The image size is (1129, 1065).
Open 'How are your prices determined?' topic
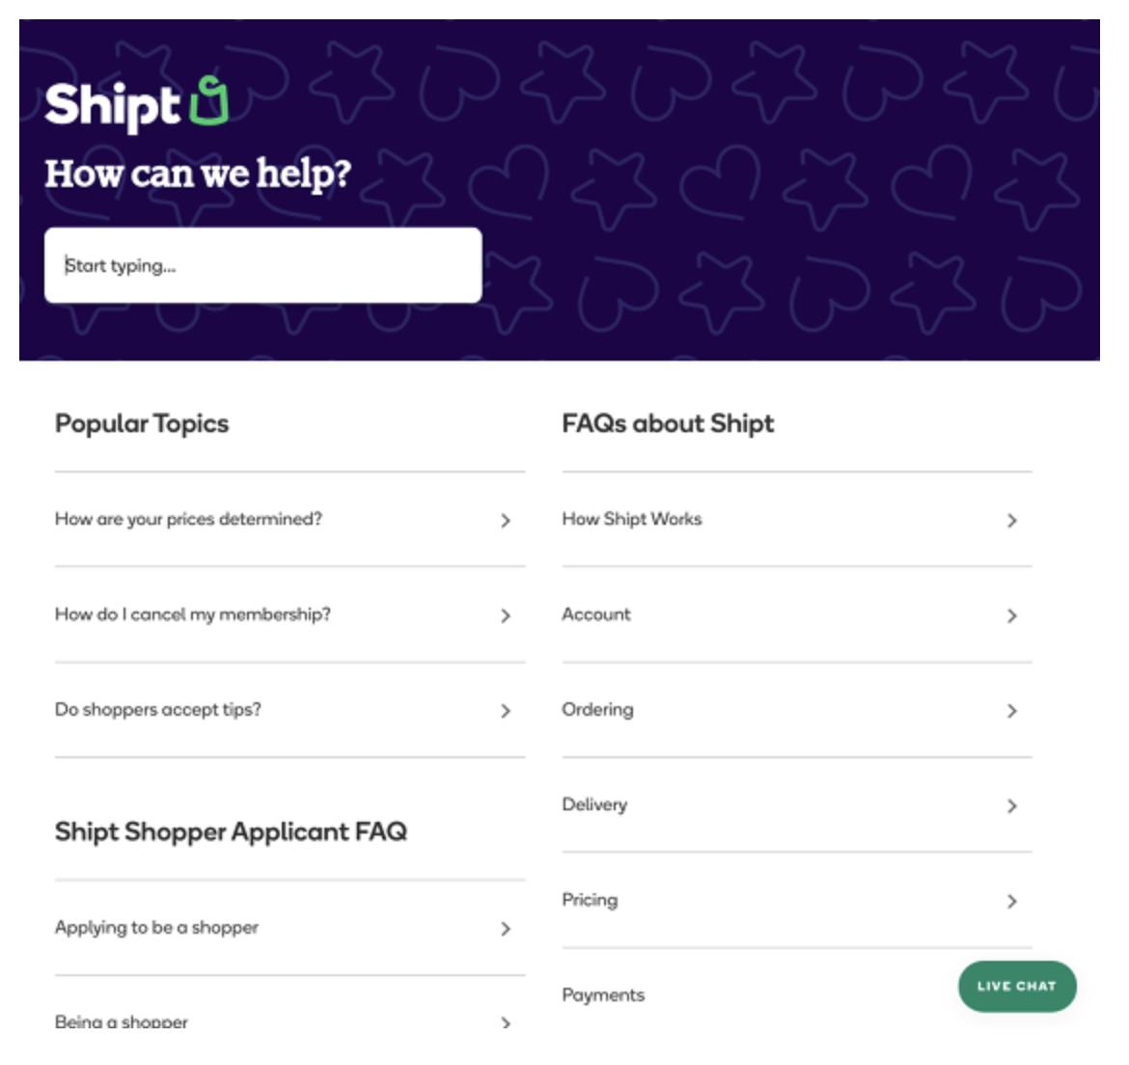[188, 519]
